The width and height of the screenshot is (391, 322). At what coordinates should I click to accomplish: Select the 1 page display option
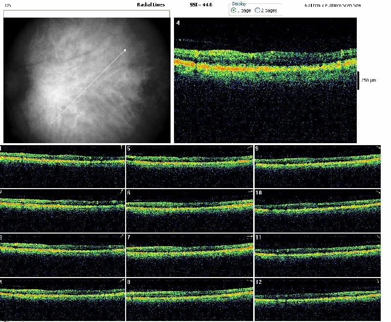pyautogui.click(x=233, y=10)
